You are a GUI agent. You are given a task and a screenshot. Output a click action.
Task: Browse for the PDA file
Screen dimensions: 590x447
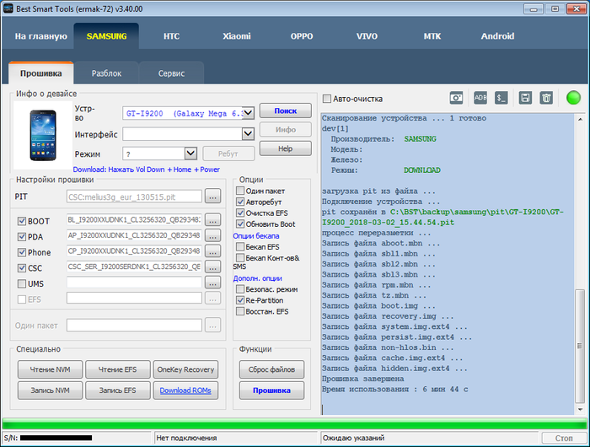click(x=212, y=236)
